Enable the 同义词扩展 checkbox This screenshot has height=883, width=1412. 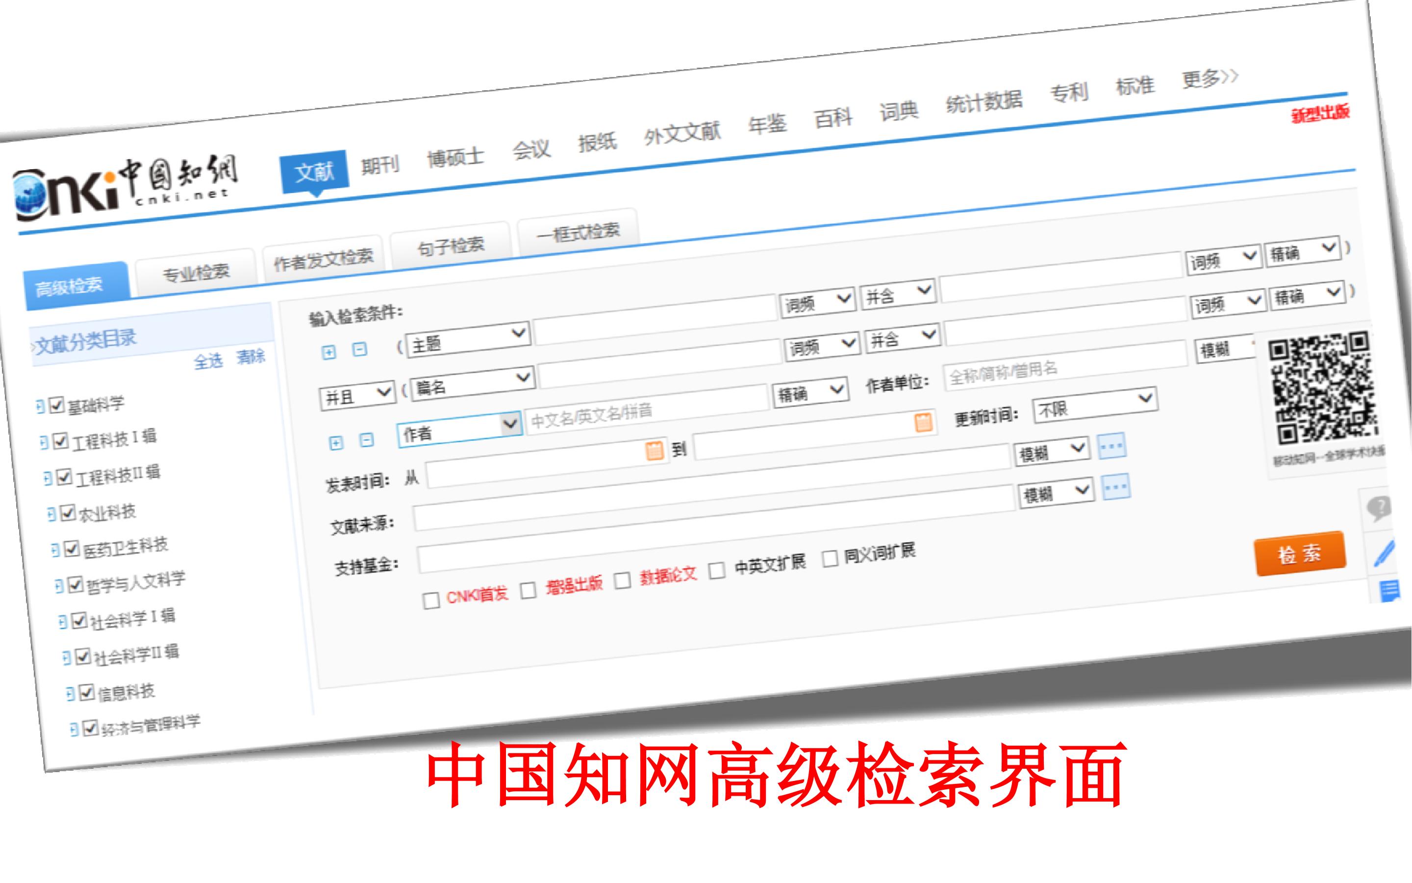tap(830, 558)
